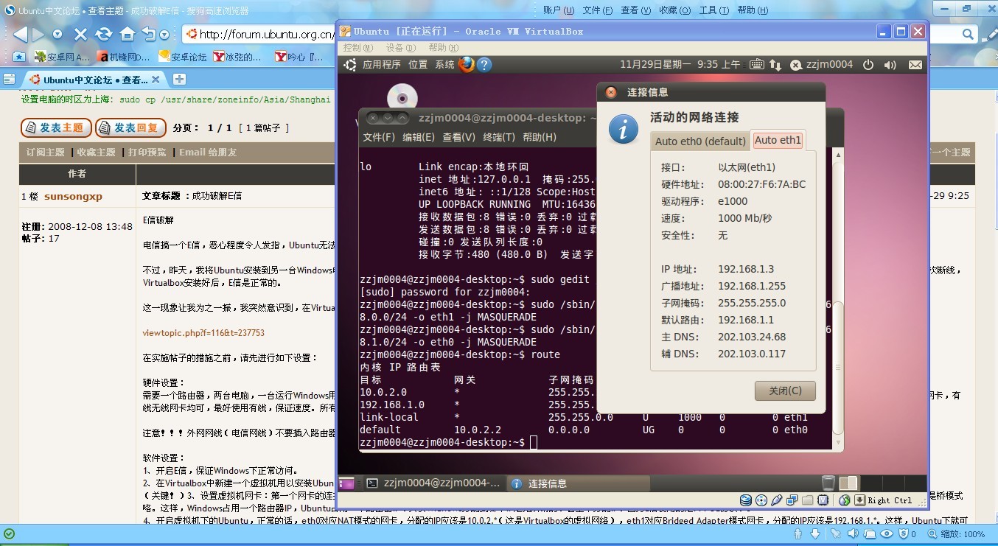Open terminal 编辑(E) menu
This screenshot has height=546, width=998.
pos(419,137)
